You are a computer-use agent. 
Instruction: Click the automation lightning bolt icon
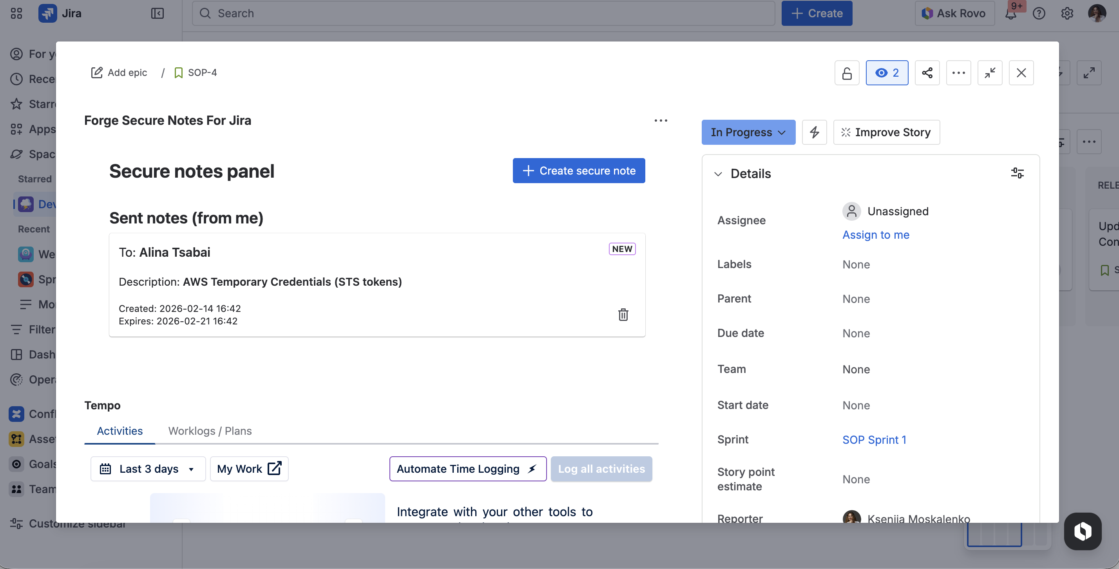[814, 132]
